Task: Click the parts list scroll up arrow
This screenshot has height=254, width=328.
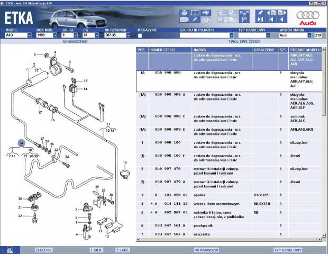Action: (324, 50)
